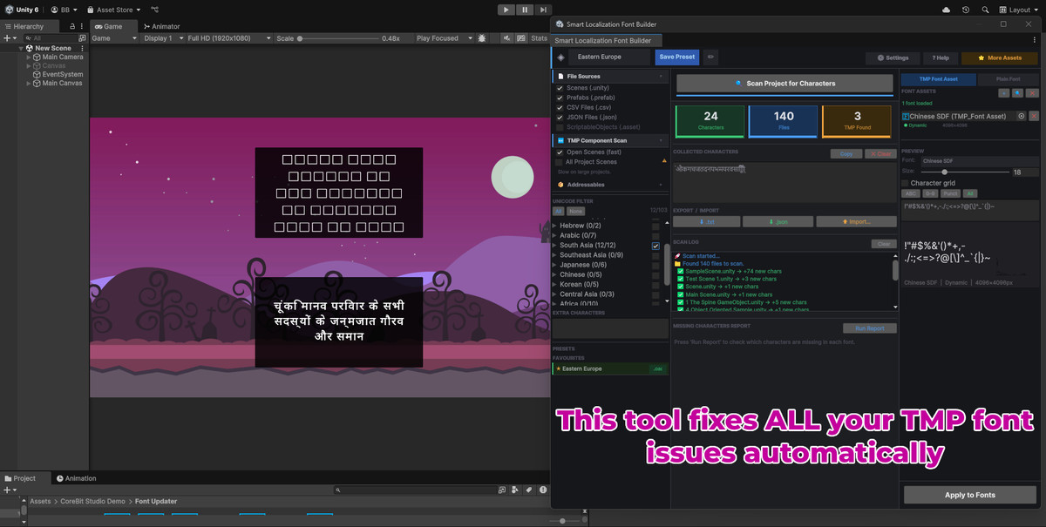Click the .csc tag on Eastern Europe preset
Screen dimensions: 1046x527
pos(658,368)
